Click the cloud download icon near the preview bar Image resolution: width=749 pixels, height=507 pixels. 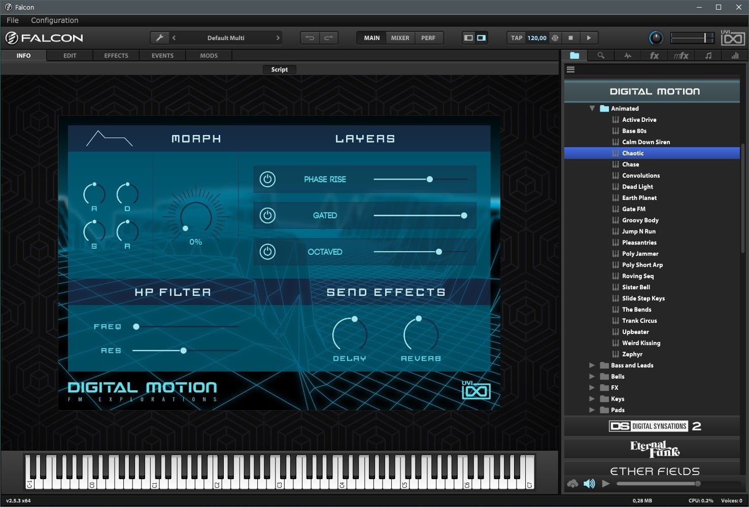click(x=572, y=484)
